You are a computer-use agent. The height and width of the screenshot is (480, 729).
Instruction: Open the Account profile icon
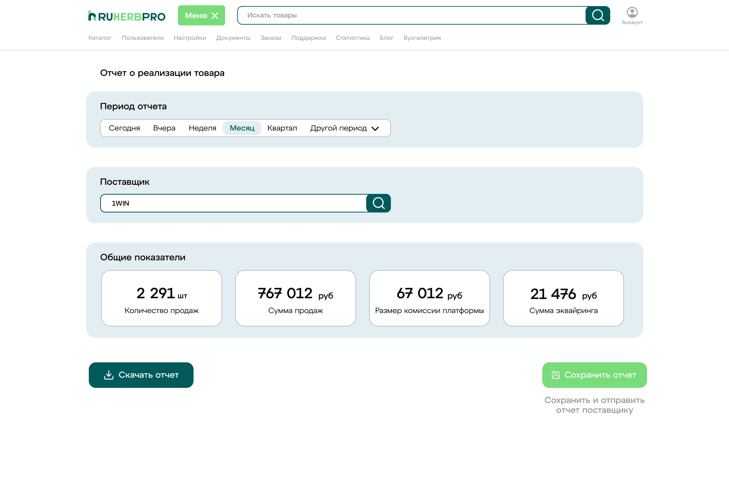click(x=632, y=13)
